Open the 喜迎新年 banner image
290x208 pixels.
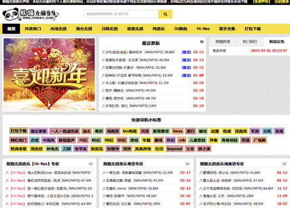[49, 74]
